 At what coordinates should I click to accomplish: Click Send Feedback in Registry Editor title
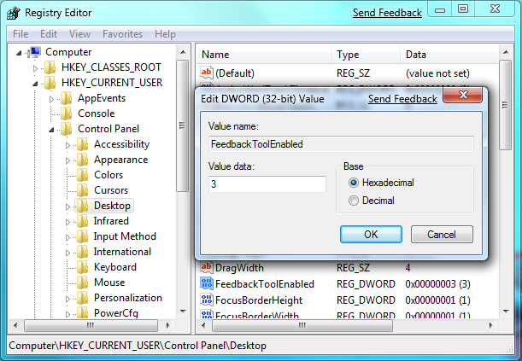387,13
